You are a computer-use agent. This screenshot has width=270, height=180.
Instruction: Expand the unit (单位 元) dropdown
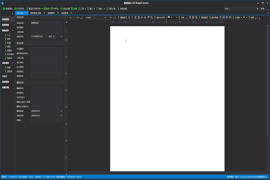(x=62, y=36)
